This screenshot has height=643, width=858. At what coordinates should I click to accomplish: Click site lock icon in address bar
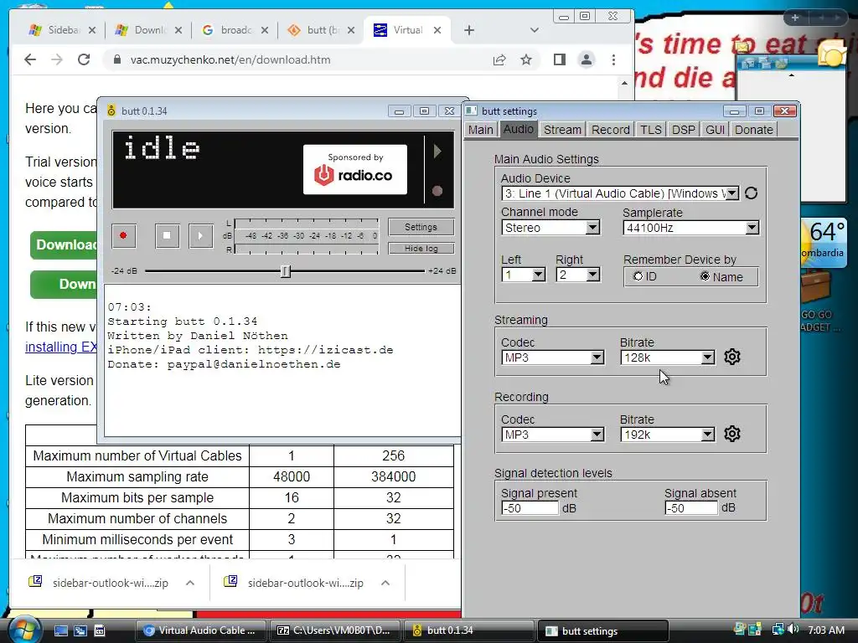(x=116, y=59)
